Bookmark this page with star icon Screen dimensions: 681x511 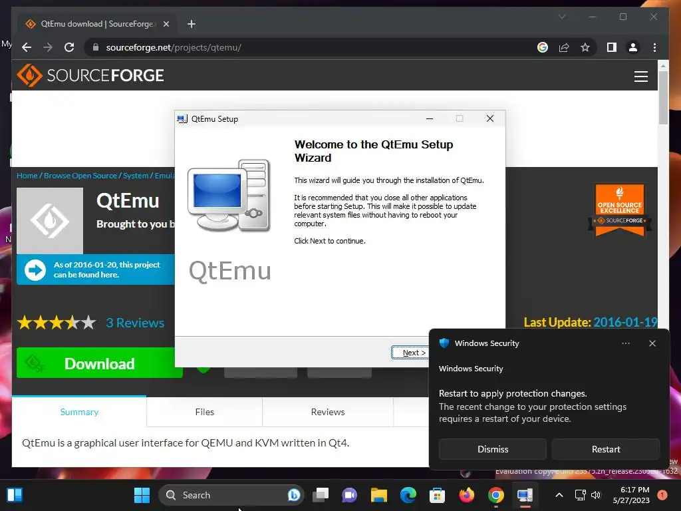coord(585,47)
